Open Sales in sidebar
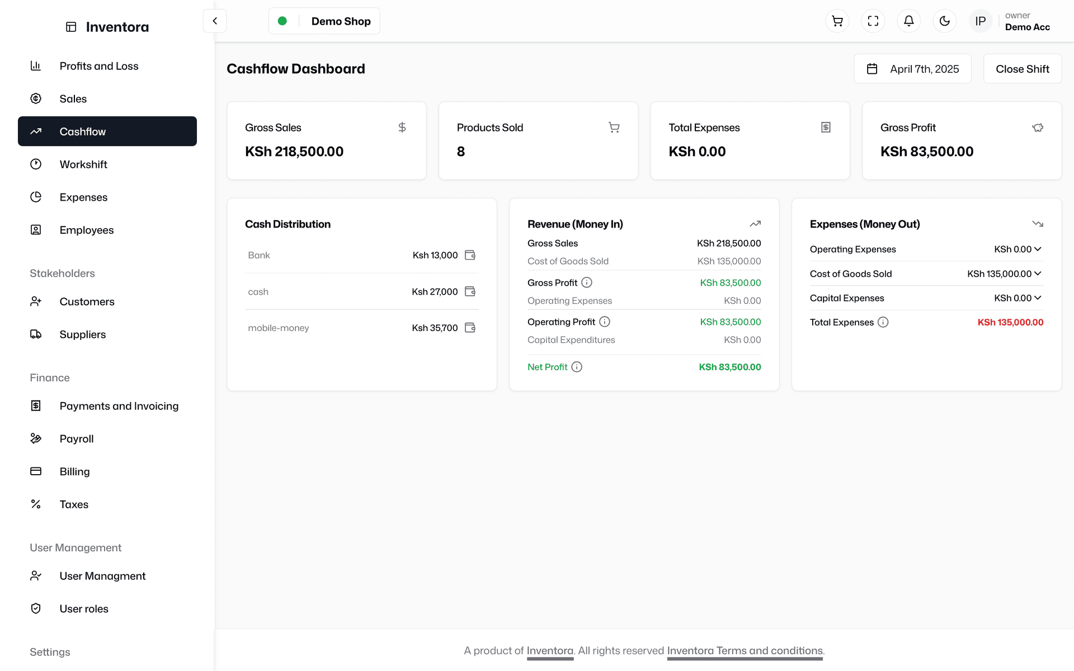Image resolution: width=1074 pixels, height=671 pixels. [x=107, y=98]
